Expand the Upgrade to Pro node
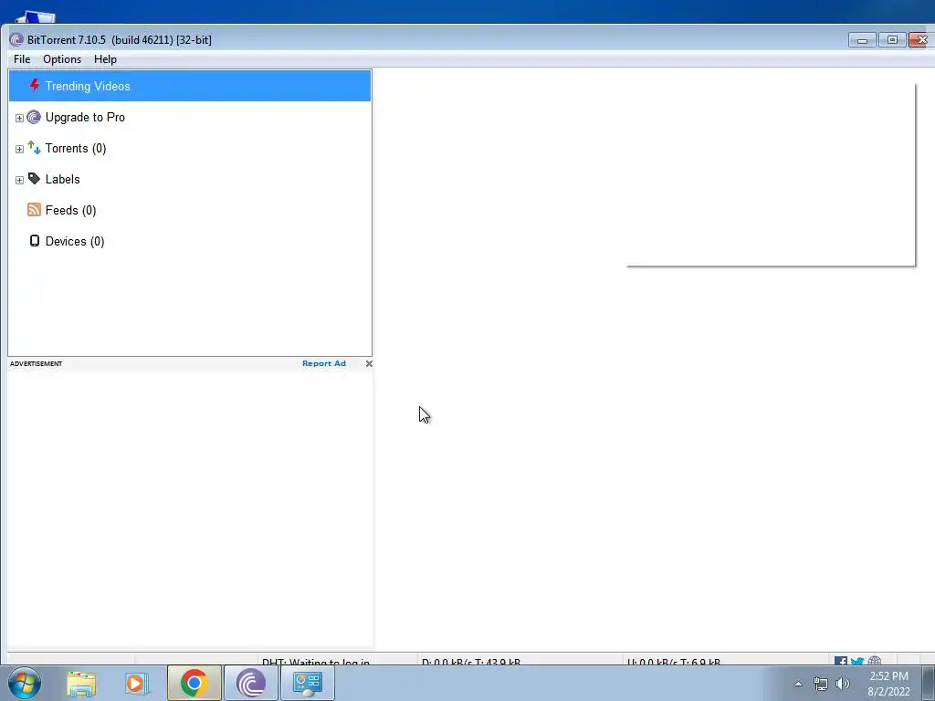This screenshot has width=935, height=701. (x=20, y=118)
